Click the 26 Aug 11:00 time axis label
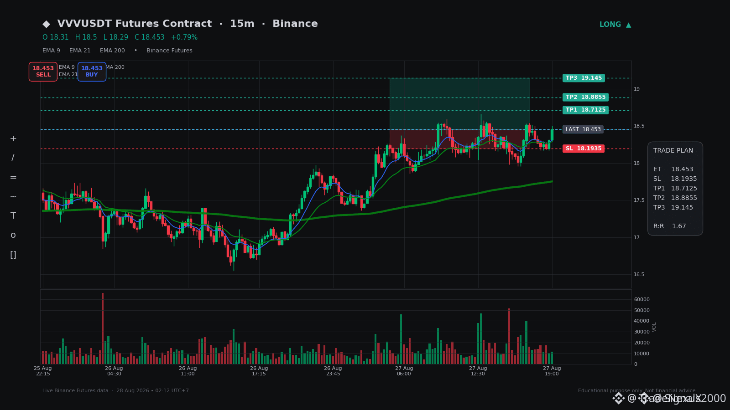The image size is (730, 410). pos(188,371)
